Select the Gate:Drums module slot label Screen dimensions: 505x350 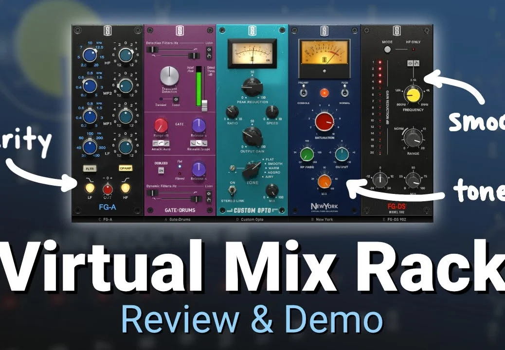[178, 219]
